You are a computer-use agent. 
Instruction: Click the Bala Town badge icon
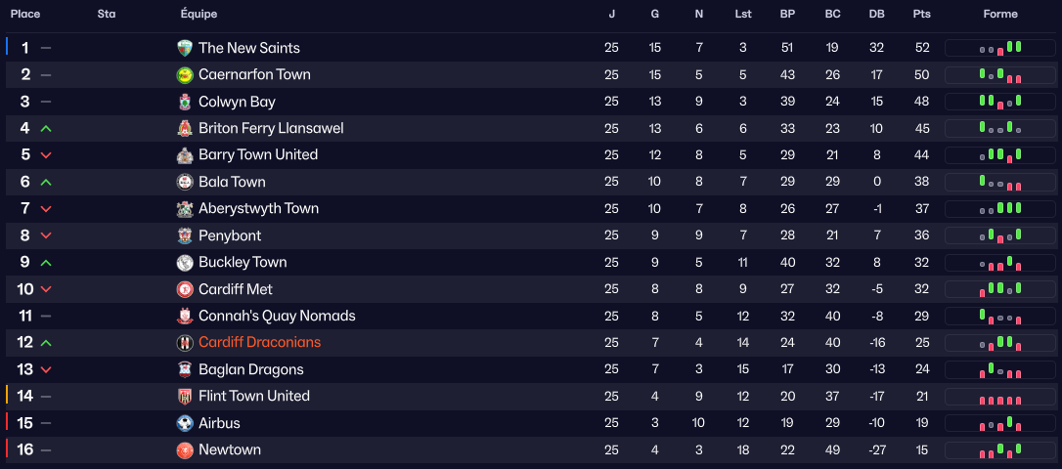click(185, 182)
